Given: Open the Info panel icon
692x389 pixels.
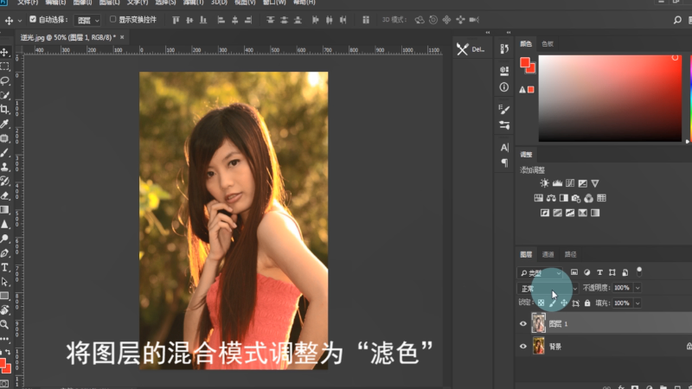Looking at the screenshot, I should (504, 87).
